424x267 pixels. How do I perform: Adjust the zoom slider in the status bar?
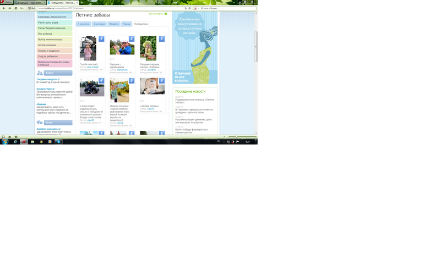[236, 137]
